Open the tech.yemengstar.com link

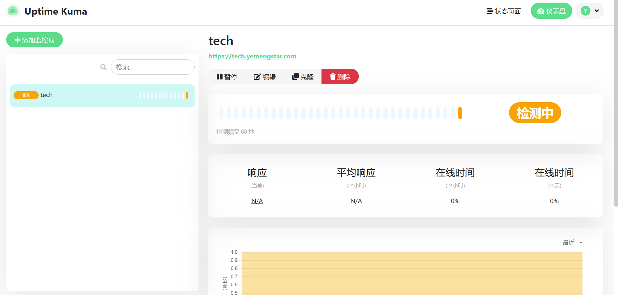[x=252, y=56]
